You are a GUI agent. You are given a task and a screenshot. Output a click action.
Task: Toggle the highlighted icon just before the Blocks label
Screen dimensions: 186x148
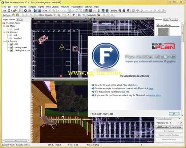pos(107,11)
